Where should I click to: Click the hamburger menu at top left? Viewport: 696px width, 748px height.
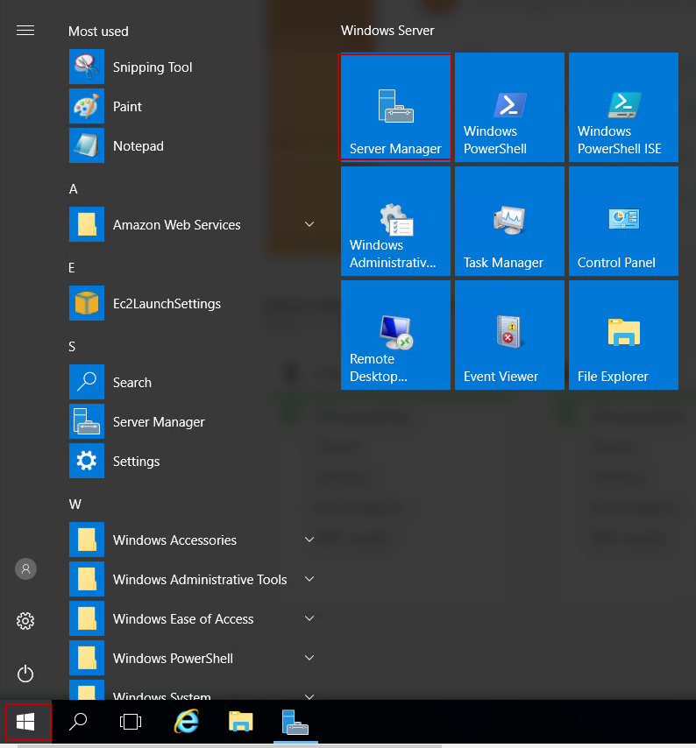pyautogui.click(x=25, y=31)
